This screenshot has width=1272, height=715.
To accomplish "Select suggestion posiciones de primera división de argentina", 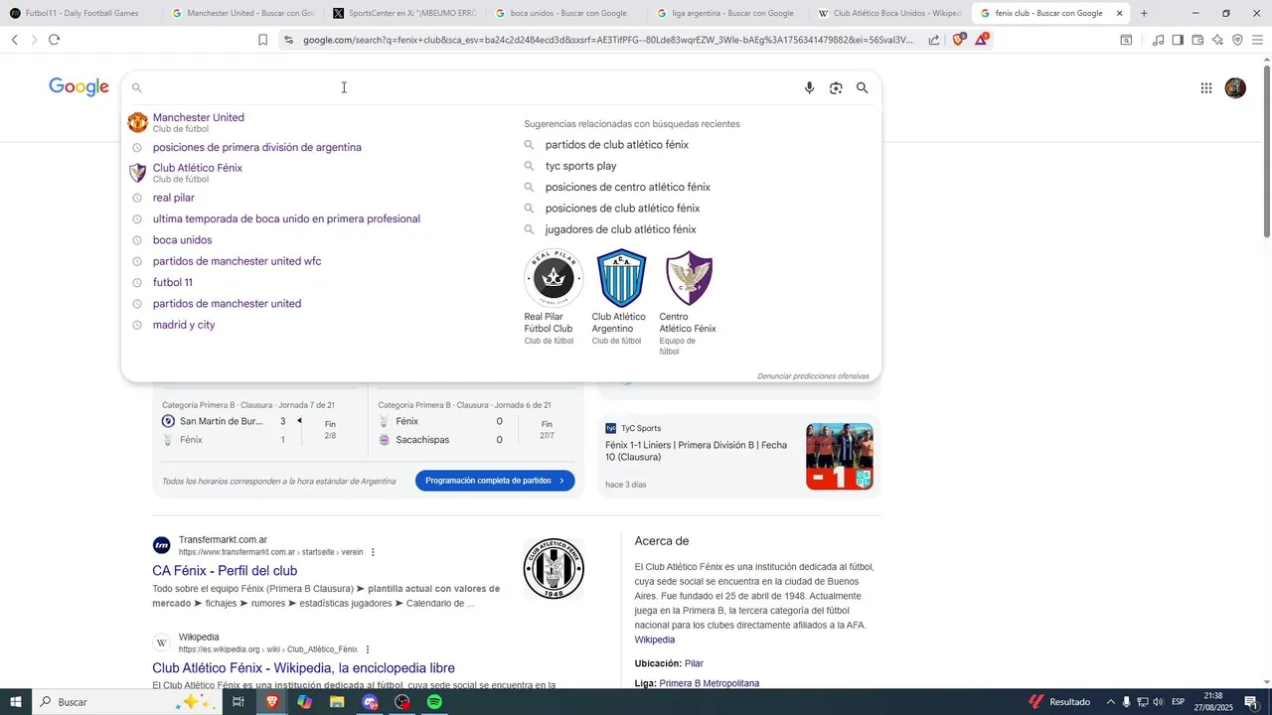I will (x=257, y=147).
